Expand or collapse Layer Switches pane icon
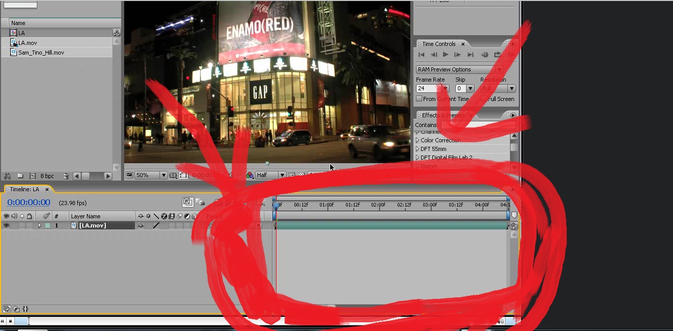The width and height of the screenshot is (673, 331). 7,309
